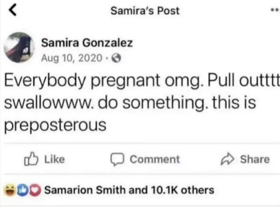Go back using the left chevron arrow
Image resolution: width=280 pixels, height=207 pixels.
point(12,11)
